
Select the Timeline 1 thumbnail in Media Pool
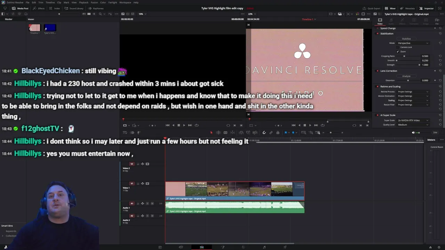click(34, 28)
